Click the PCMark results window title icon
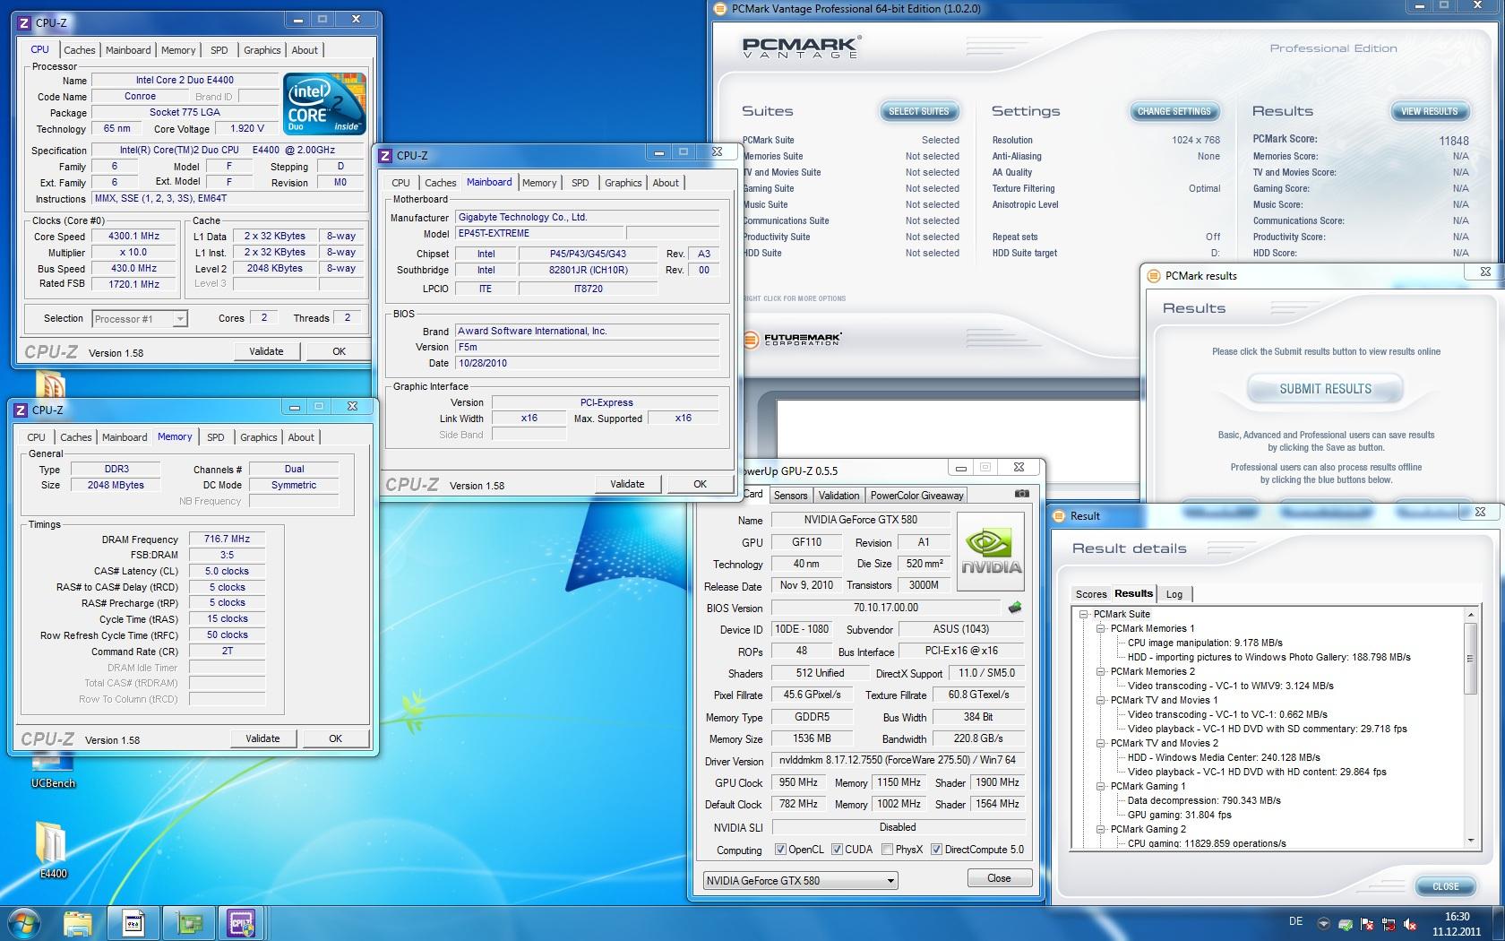 1153,276
